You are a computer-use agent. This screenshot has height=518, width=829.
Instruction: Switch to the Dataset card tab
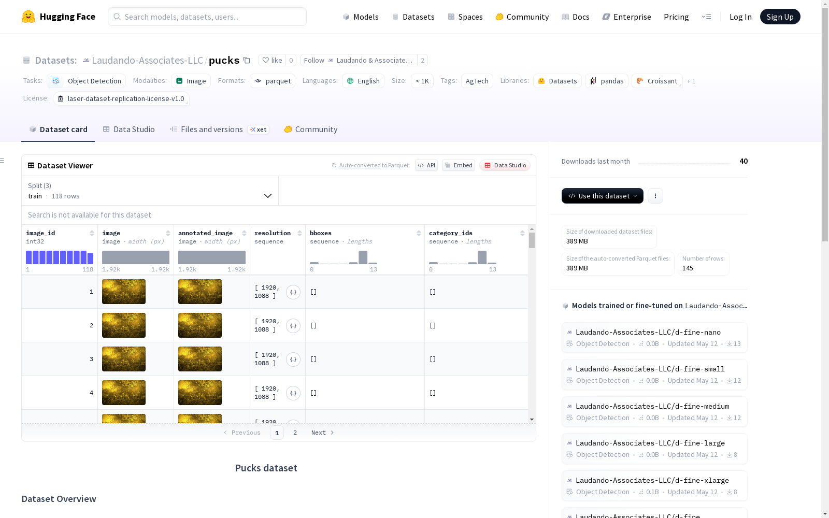coord(58,129)
